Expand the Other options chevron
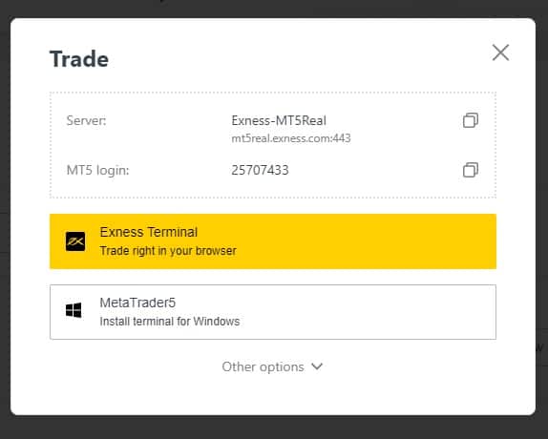 click(317, 366)
